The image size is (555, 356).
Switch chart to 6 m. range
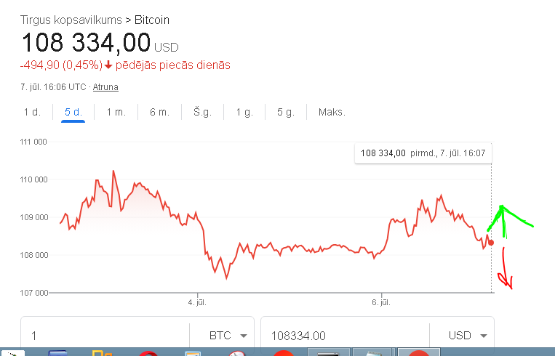pos(159,112)
